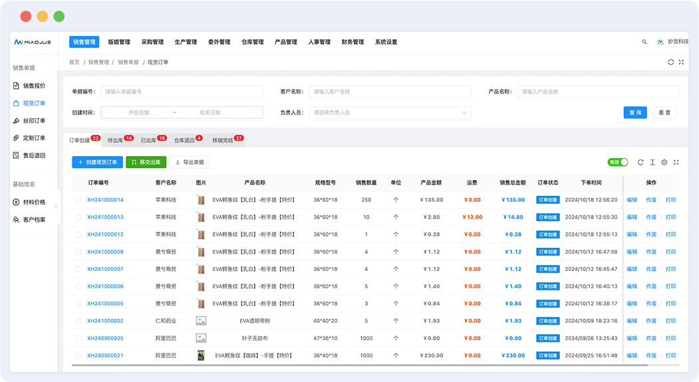The width and height of the screenshot is (699, 382).
Task: Select radio button for order XH241000002
Action: (78, 321)
